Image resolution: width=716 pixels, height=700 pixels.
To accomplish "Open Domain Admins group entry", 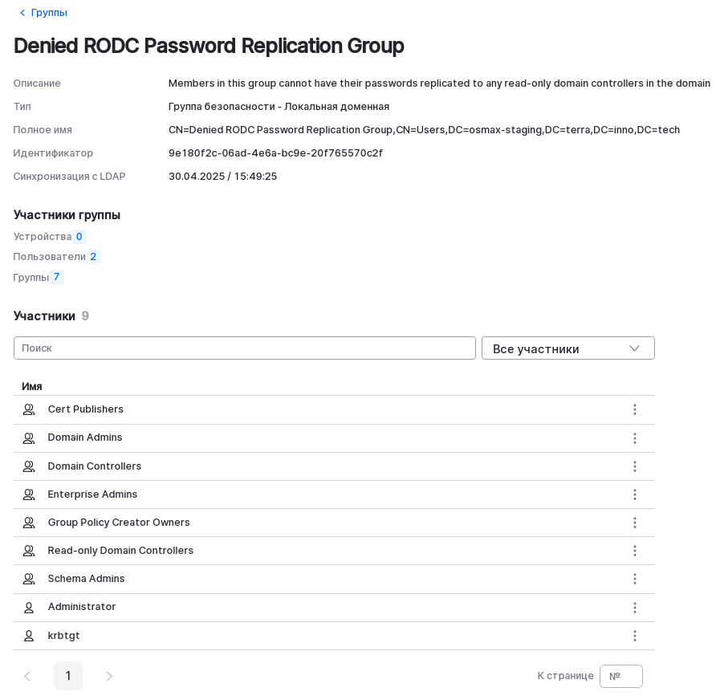I will tap(85, 437).
